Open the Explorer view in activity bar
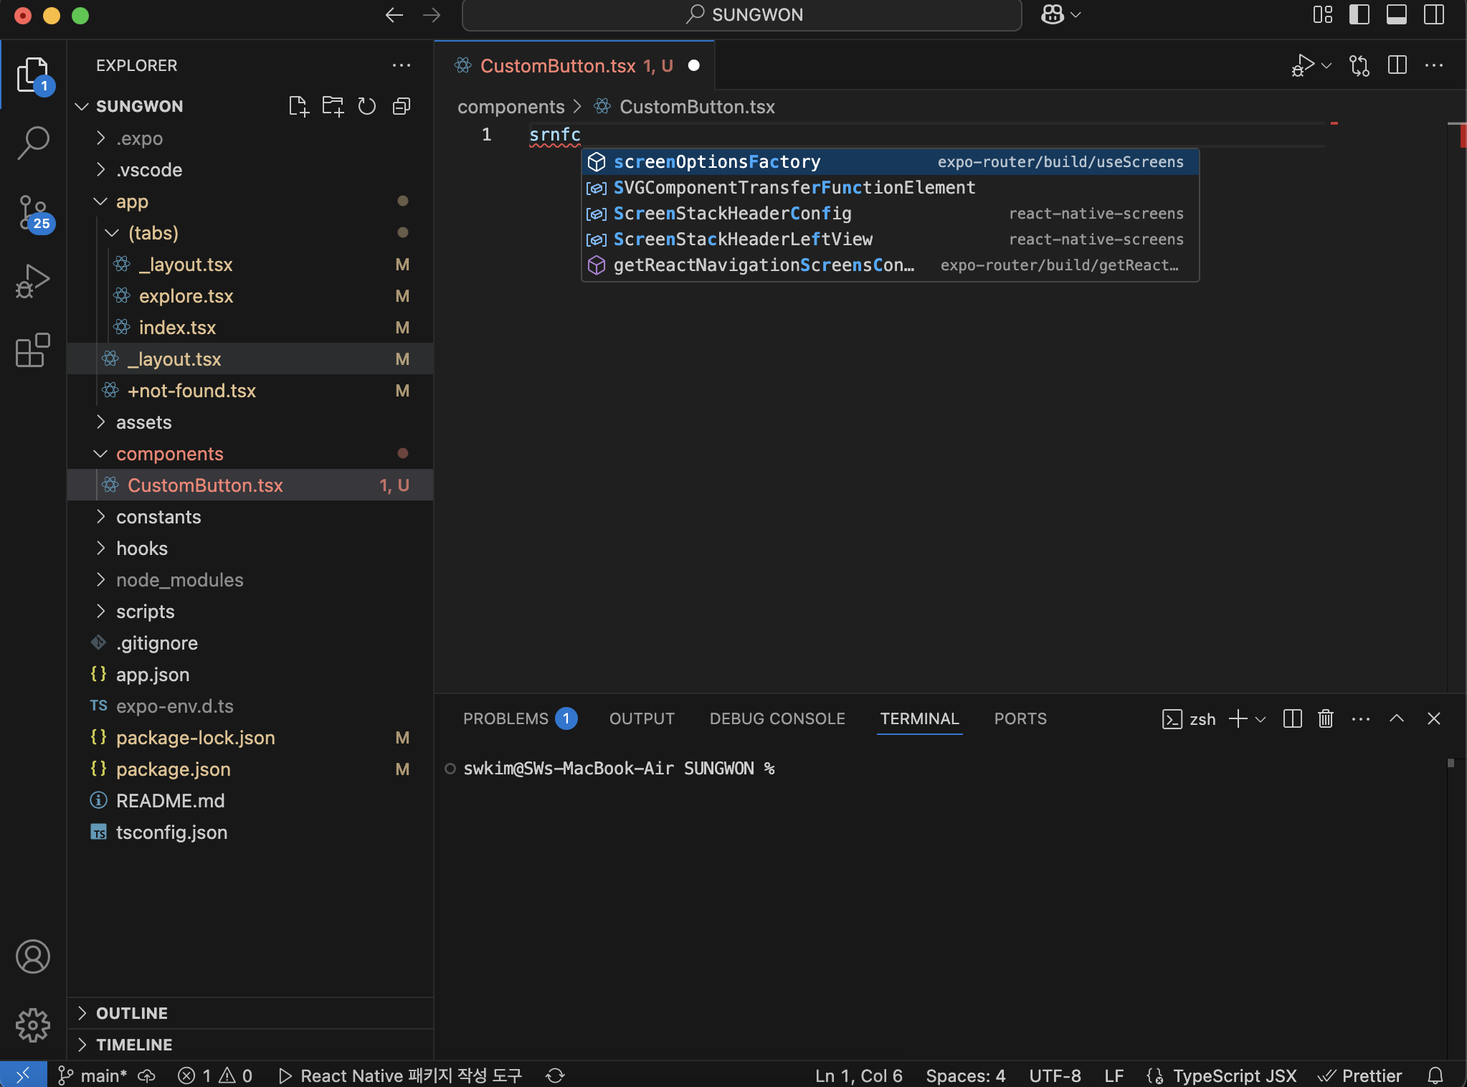Image resolution: width=1467 pixels, height=1087 pixels. (33, 75)
